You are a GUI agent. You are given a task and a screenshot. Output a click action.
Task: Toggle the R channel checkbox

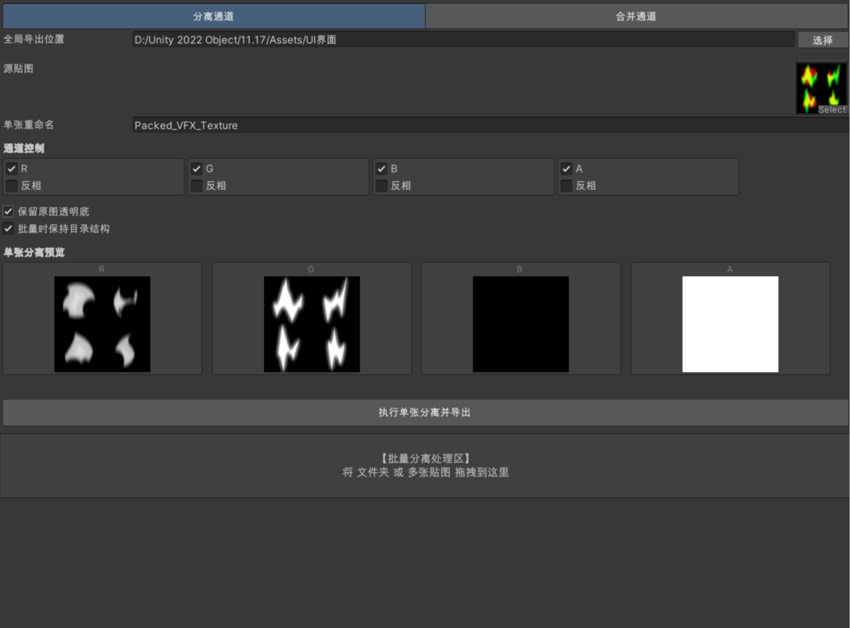click(x=12, y=168)
